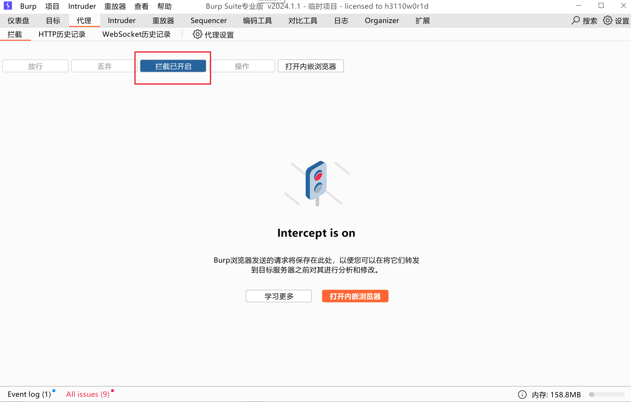Open the Event log (1) panel
Image resolution: width=631 pixels, height=402 pixels.
pyautogui.click(x=29, y=394)
